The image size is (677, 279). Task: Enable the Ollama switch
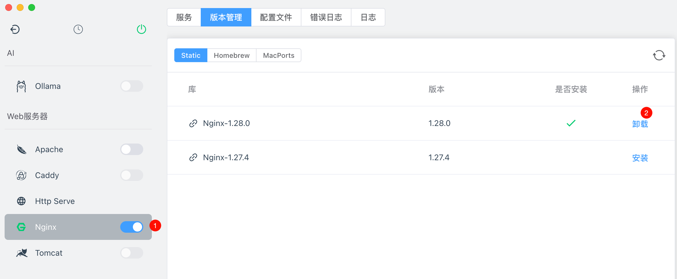pyautogui.click(x=132, y=86)
